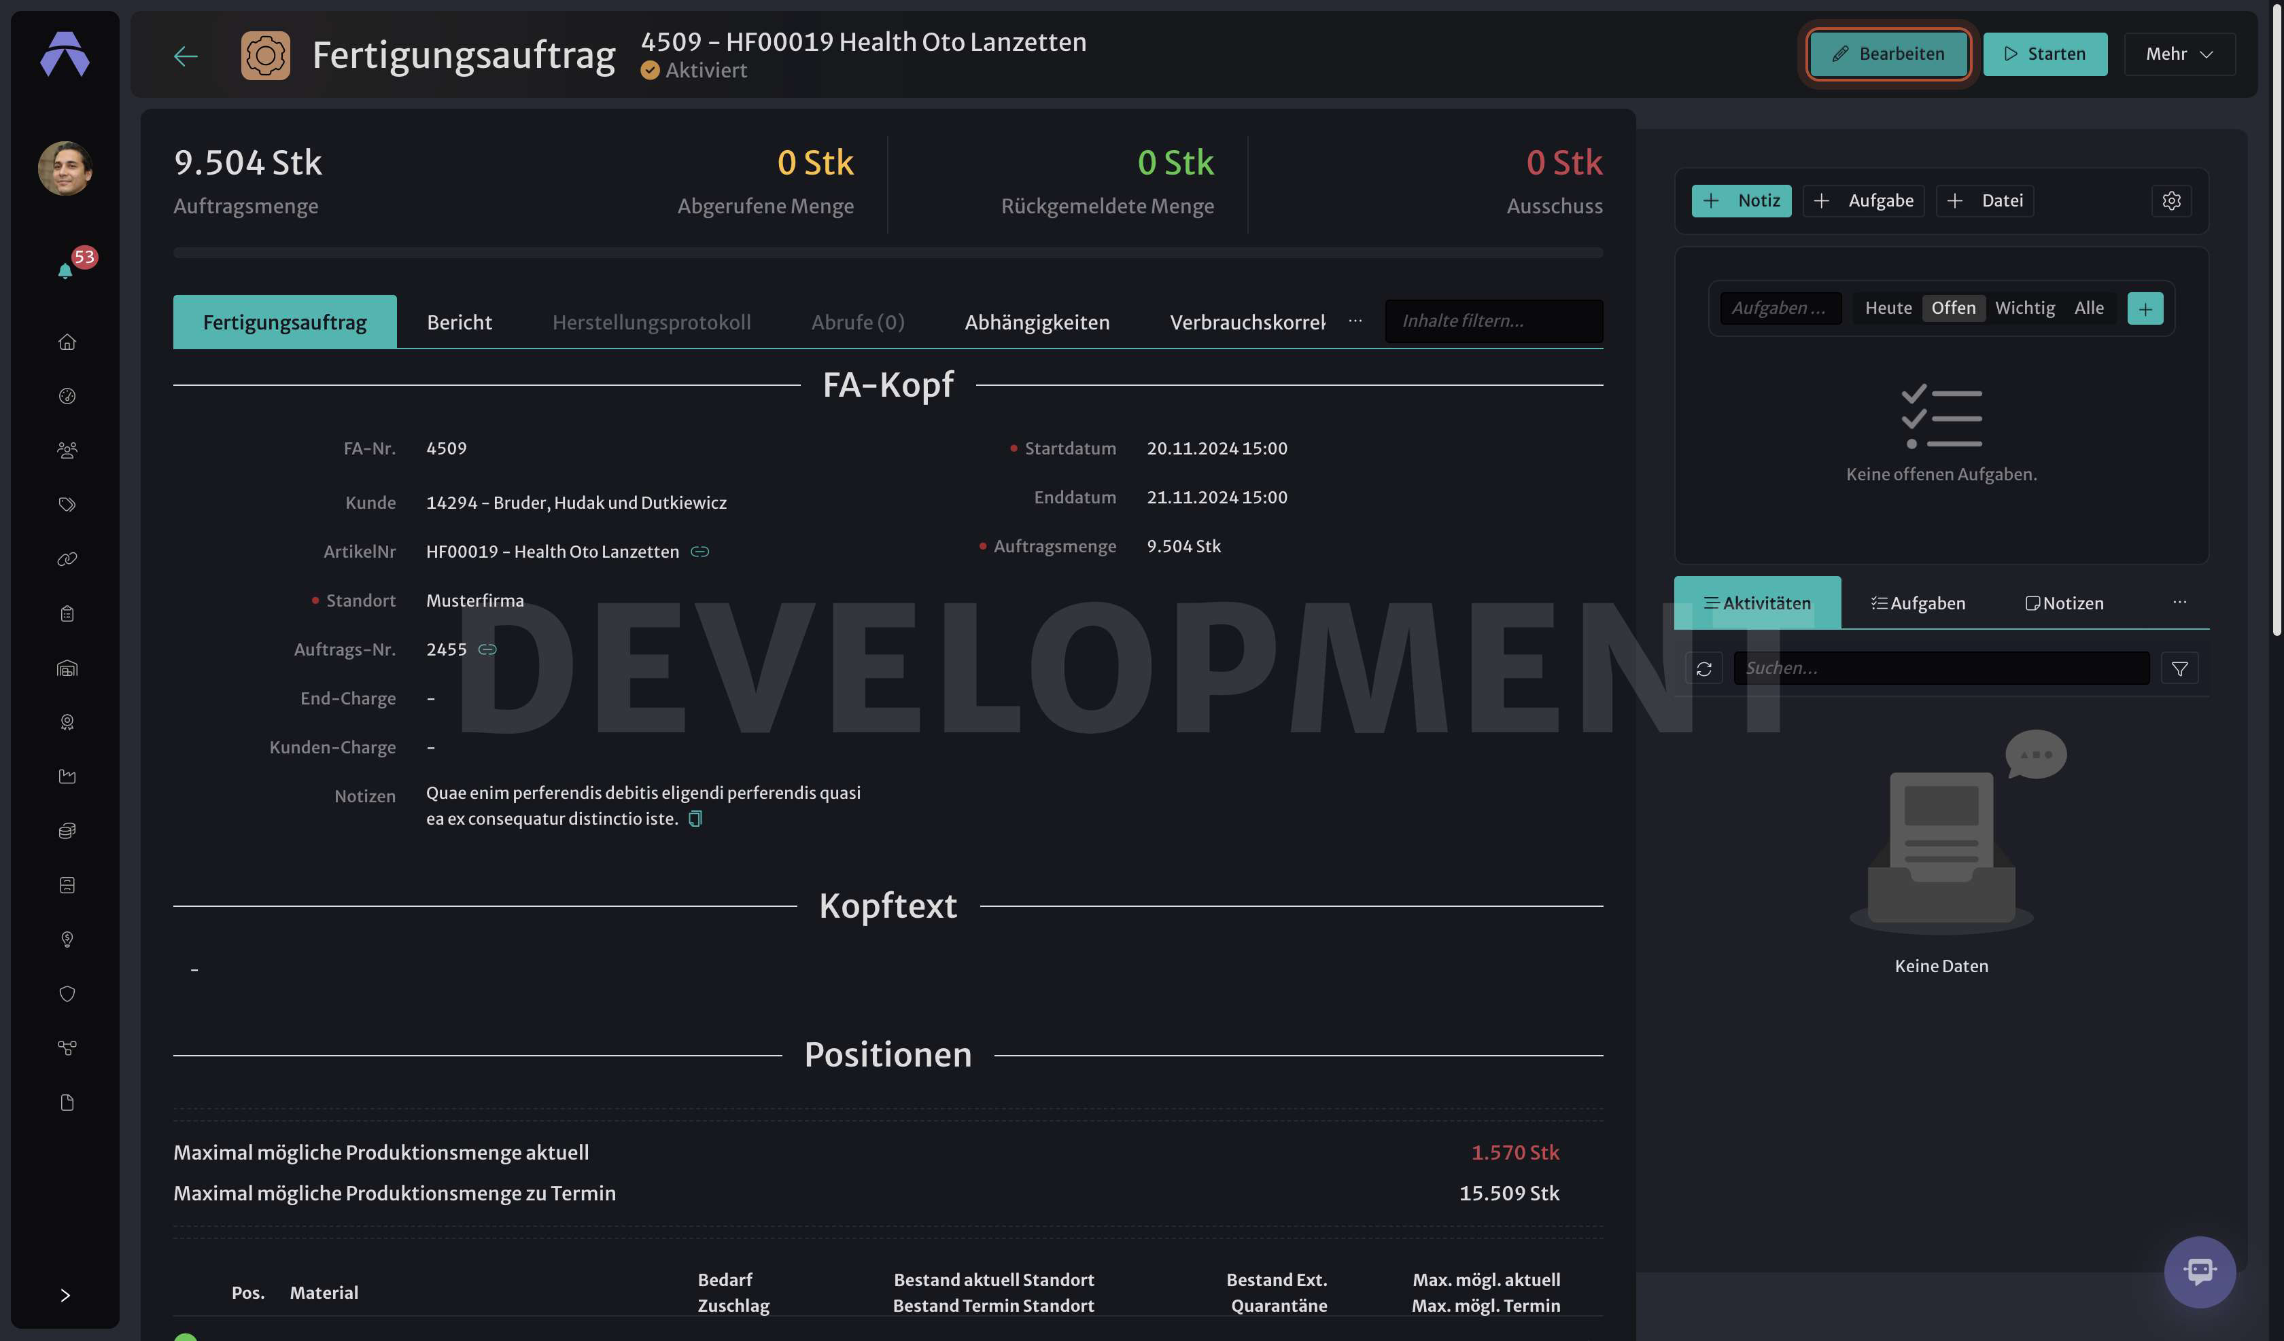This screenshot has width=2284, height=1341.
Task: Toggle the Wichtig task filter
Action: coord(2025,308)
